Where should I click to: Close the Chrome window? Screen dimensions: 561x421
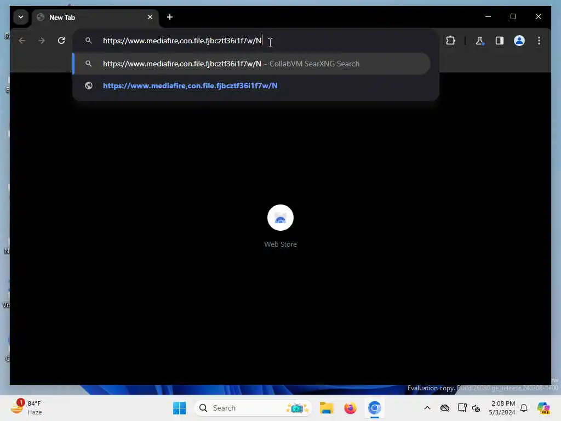coord(538,16)
